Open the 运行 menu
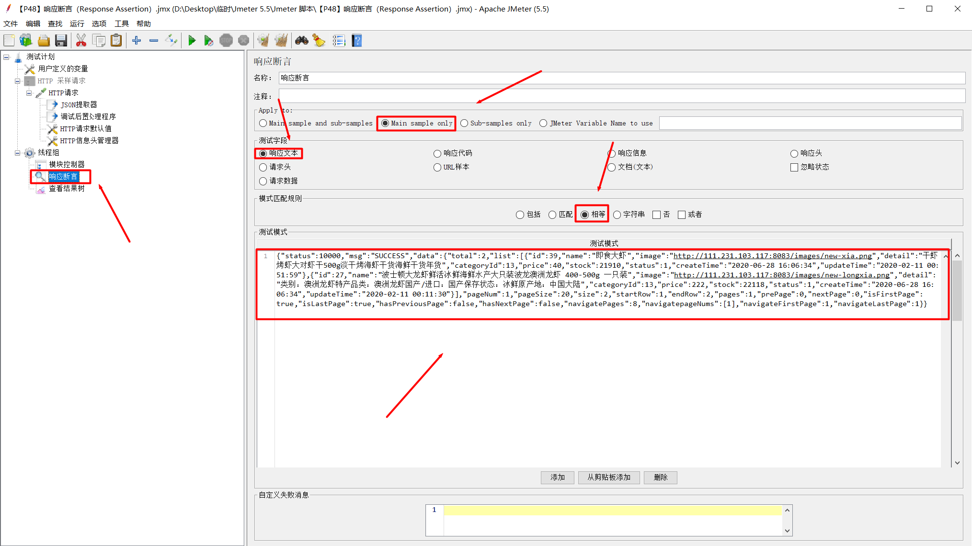This screenshot has height=546, width=972. pos(77,23)
